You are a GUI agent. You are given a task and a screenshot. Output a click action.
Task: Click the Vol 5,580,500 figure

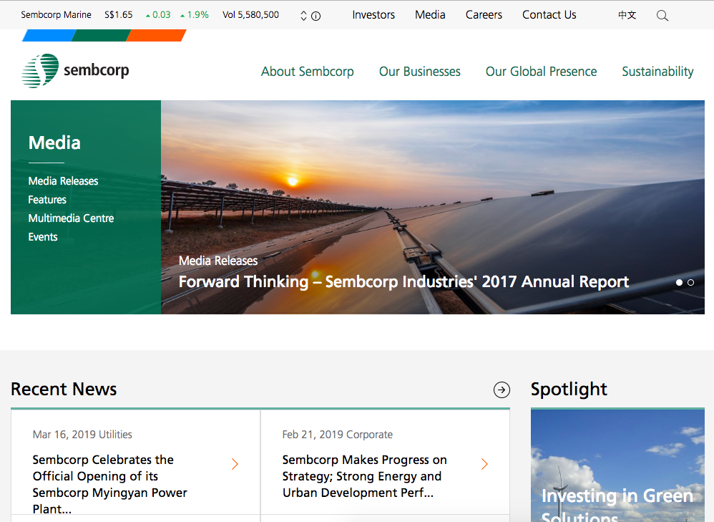pos(250,15)
